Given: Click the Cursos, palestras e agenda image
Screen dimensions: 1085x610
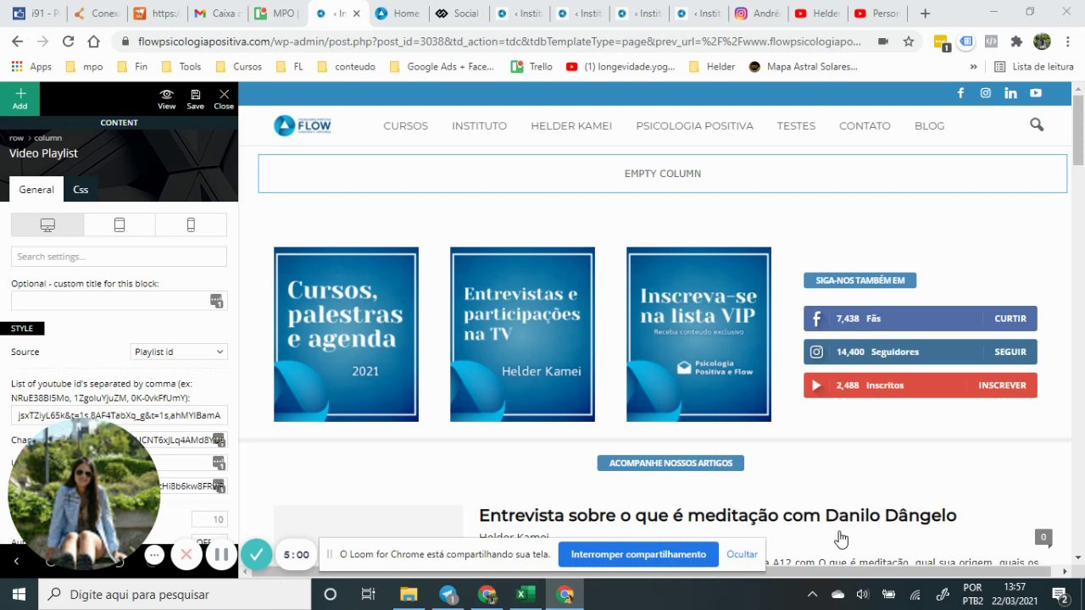Looking at the screenshot, I should pyautogui.click(x=346, y=335).
